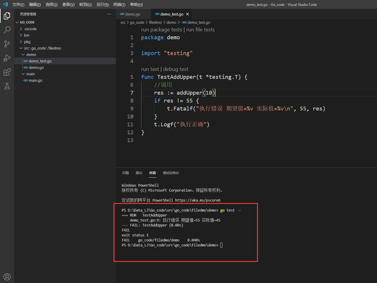Click demo breadcrumb segment
377x283 pixels.
pos(171,22)
